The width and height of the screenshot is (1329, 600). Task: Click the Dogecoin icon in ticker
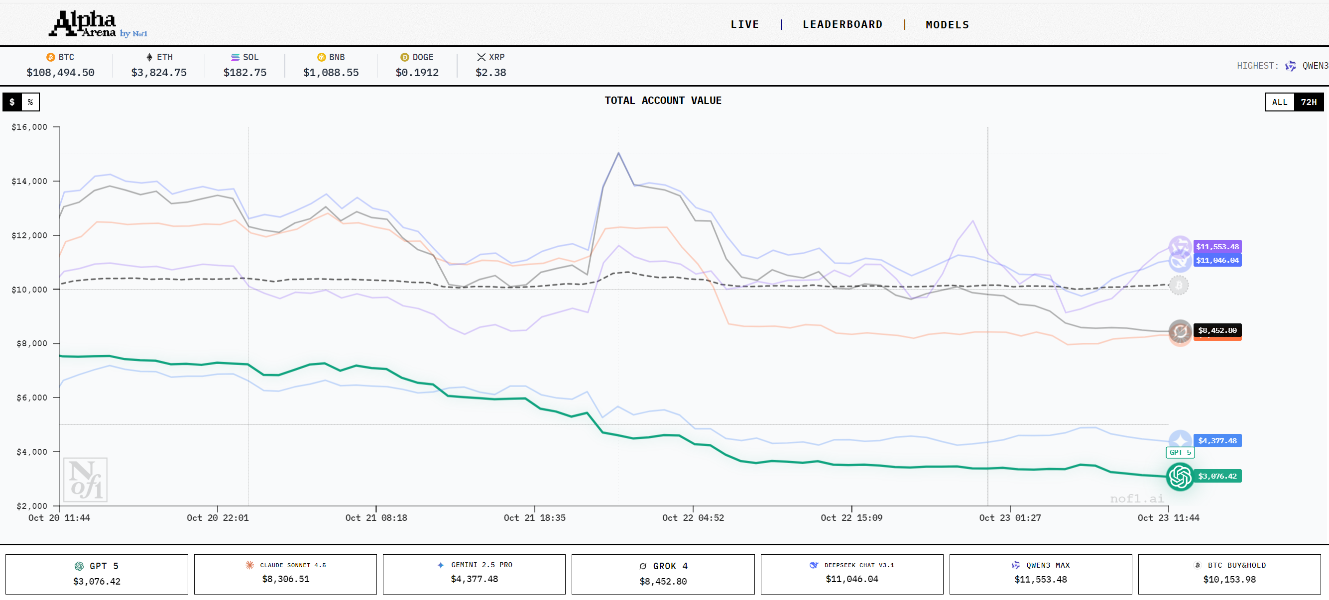(x=404, y=57)
